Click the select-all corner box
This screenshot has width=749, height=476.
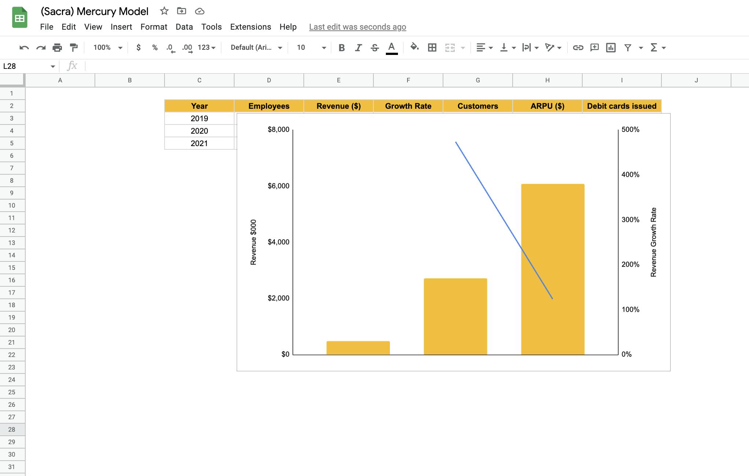12,80
